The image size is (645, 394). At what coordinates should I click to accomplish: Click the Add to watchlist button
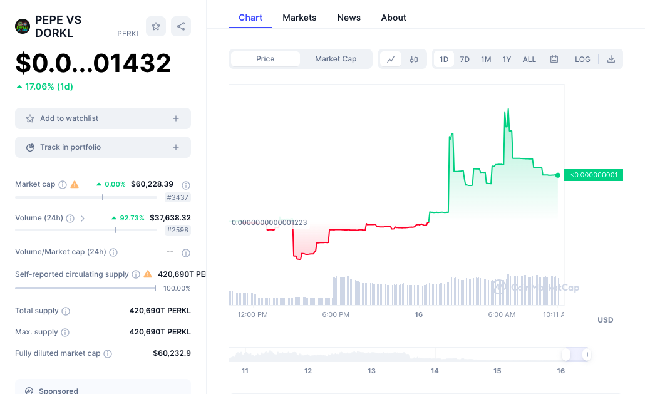click(x=103, y=118)
